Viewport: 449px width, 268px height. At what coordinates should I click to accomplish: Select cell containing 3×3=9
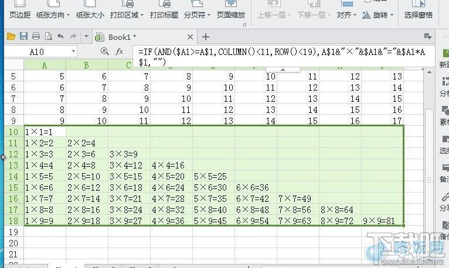pyautogui.click(x=129, y=154)
